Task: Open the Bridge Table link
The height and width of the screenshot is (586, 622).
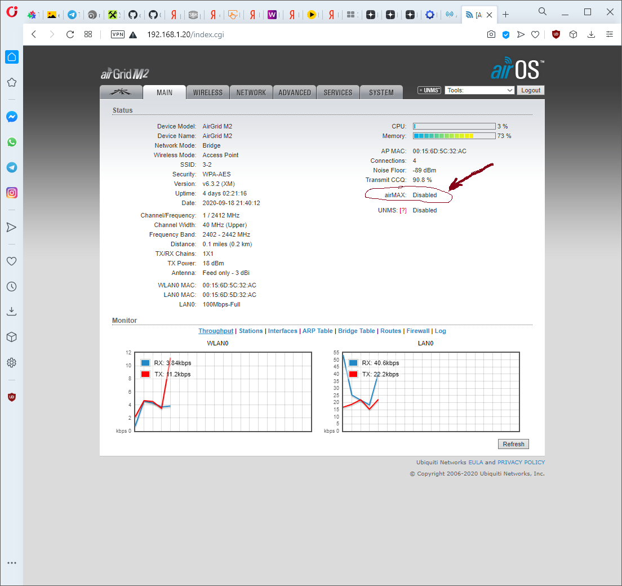Action: point(356,331)
